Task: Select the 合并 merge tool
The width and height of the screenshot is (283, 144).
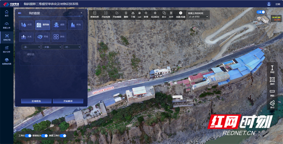Action: coord(171,15)
